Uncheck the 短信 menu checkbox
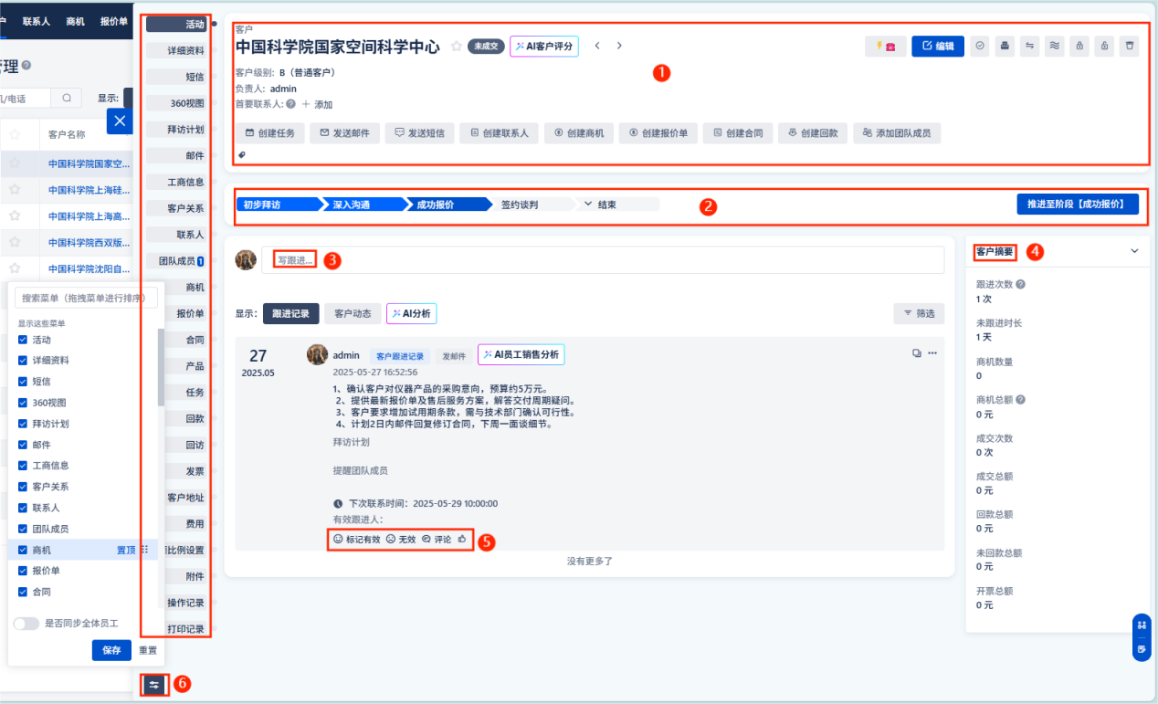The height and width of the screenshot is (704, 1158). pyautogui.click(x=23, y=382)
